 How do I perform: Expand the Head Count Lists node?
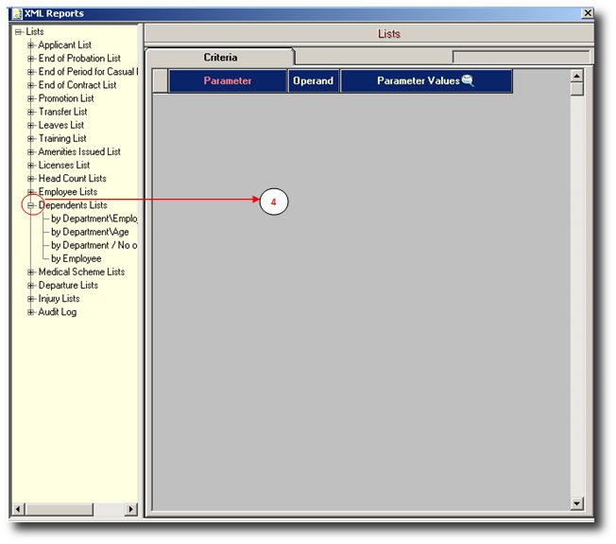(31, 179)
